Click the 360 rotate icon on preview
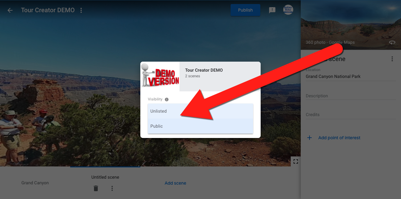The height and width of the screenshot is (199, 401). point(392,42)
